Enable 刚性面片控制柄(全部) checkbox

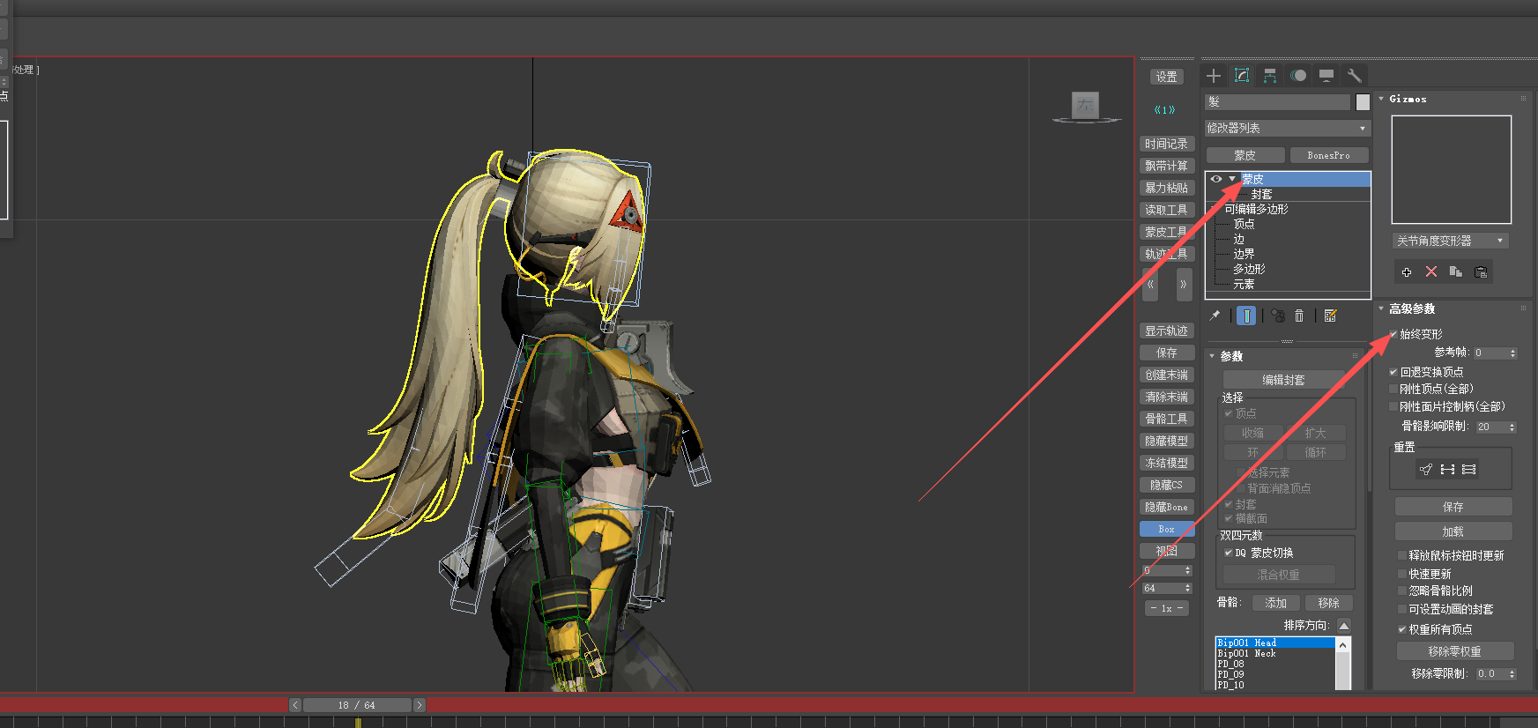(x=1393, y=406)
